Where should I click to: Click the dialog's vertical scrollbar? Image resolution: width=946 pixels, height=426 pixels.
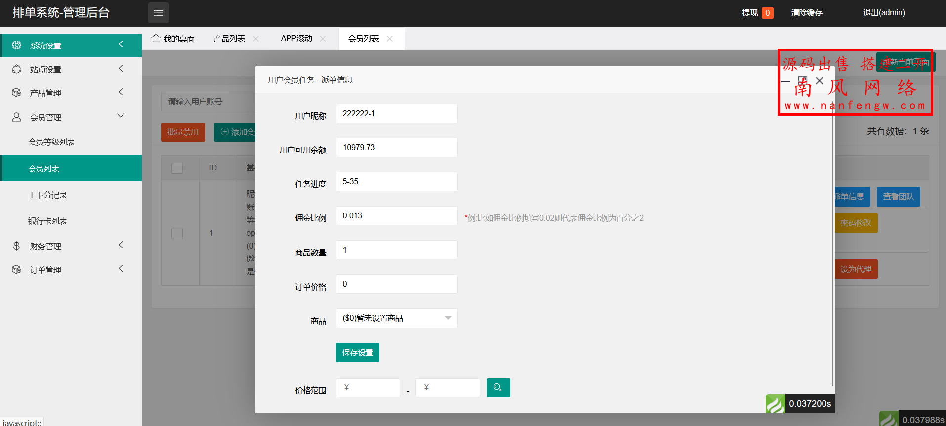click(832, 247)
